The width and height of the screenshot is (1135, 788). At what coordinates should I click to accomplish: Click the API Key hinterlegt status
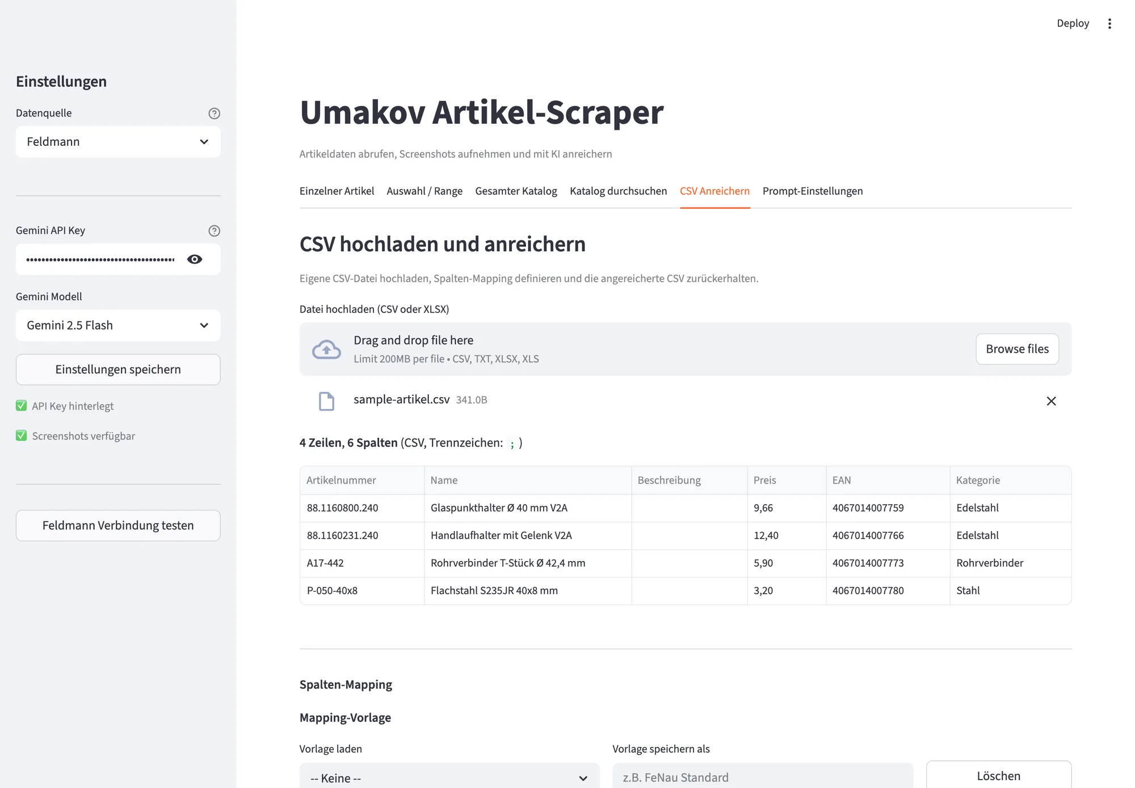point(65,406)
